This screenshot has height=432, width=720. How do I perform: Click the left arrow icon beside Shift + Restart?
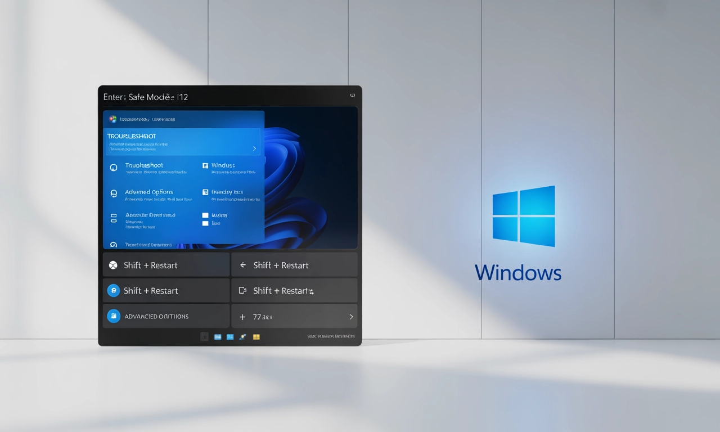[243, 265]
